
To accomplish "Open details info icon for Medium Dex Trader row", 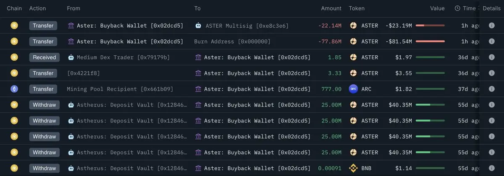I will (491, 57).
